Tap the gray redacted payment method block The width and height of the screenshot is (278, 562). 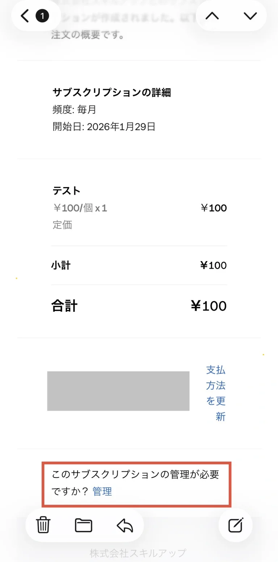point(118,391)
